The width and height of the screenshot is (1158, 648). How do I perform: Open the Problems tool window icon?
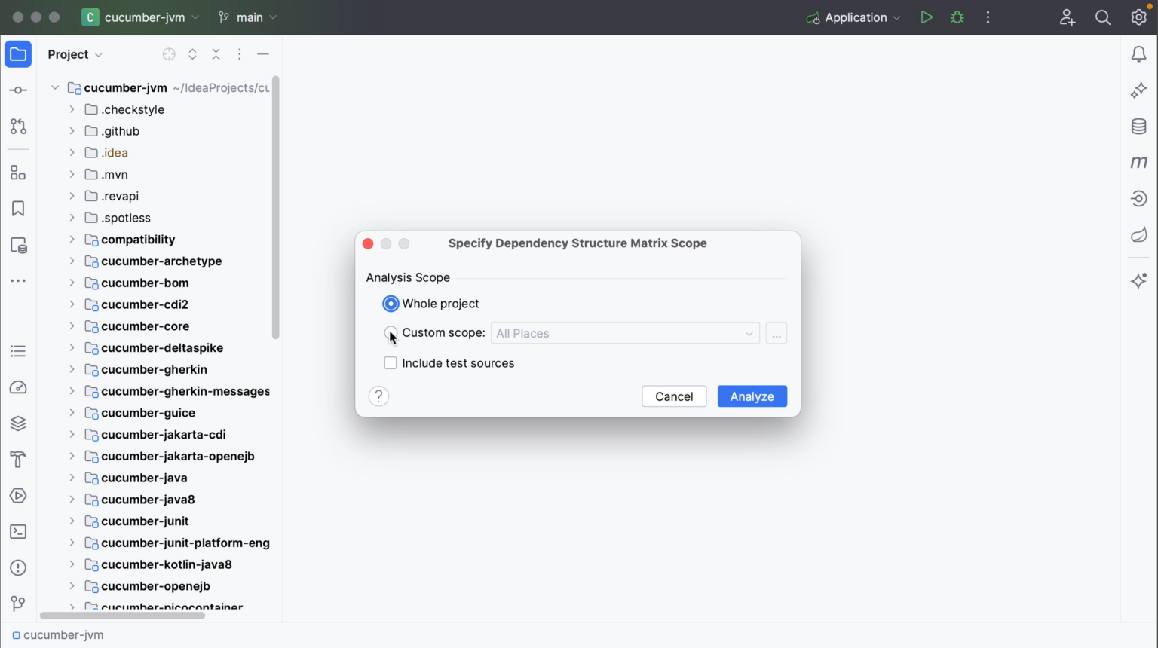[18, 568]
